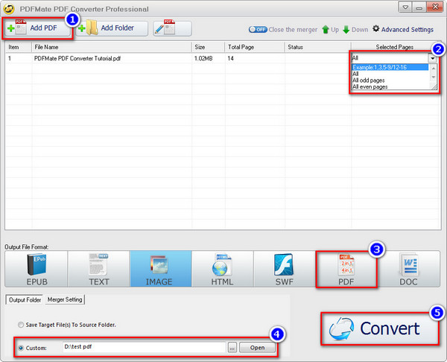Move file Up with green arrow
The image size is (447, 362).
[330, 29]
